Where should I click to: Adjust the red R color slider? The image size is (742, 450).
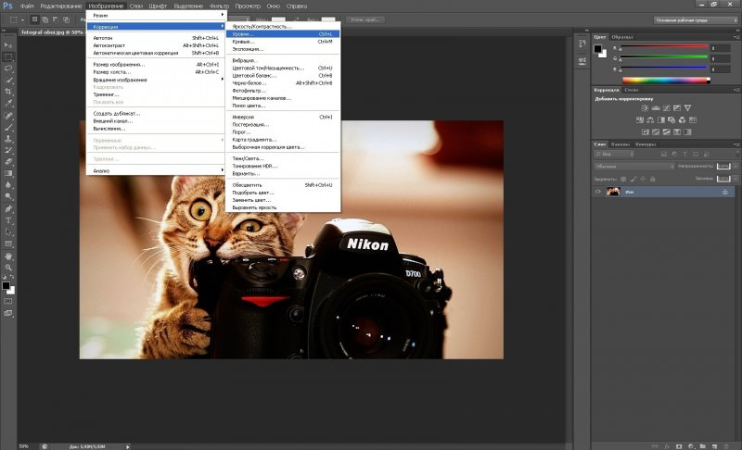pyautogui.click(x=663, y=46)
